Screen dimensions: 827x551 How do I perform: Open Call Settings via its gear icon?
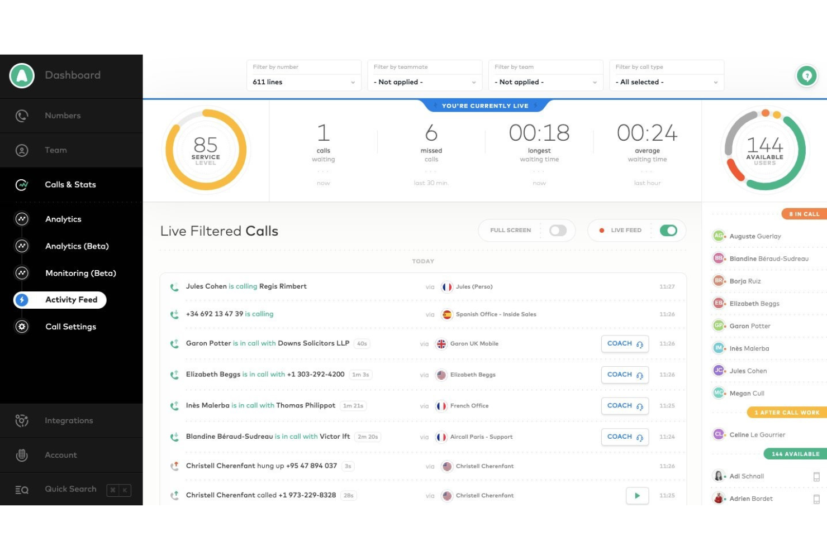[22, 327]
